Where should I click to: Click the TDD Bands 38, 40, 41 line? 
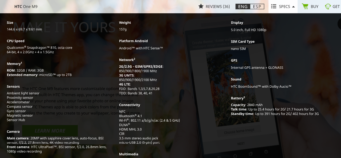136,93
